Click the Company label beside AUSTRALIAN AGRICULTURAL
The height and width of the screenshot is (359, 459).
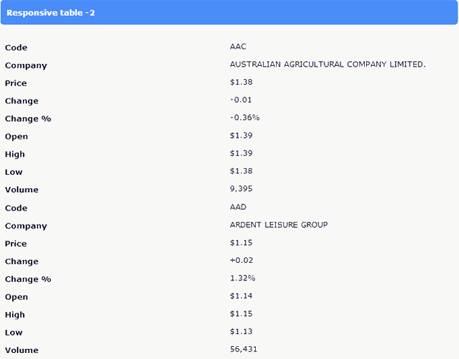tap(26, 66)
